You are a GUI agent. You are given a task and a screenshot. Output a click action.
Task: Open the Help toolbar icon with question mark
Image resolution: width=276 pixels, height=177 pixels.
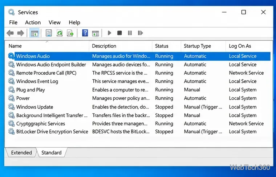click(85, 33)
